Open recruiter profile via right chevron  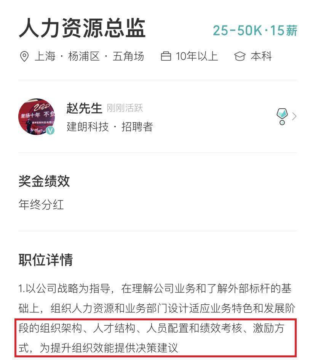pos(294,116)
